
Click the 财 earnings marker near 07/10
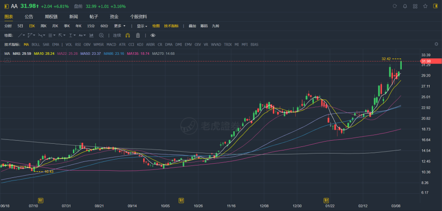(x=41, y=200)
